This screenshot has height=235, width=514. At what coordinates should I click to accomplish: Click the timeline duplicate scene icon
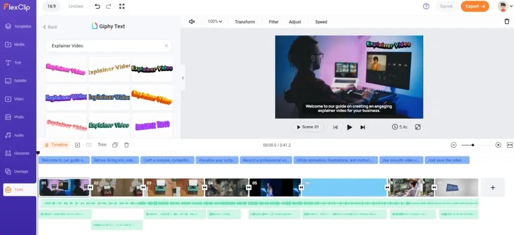point(115,145)
